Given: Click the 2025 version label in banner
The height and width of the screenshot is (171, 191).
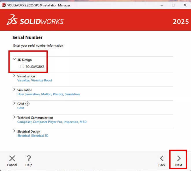Looking at the screenshot, I should pyautogui.click(x=181, y=22).
